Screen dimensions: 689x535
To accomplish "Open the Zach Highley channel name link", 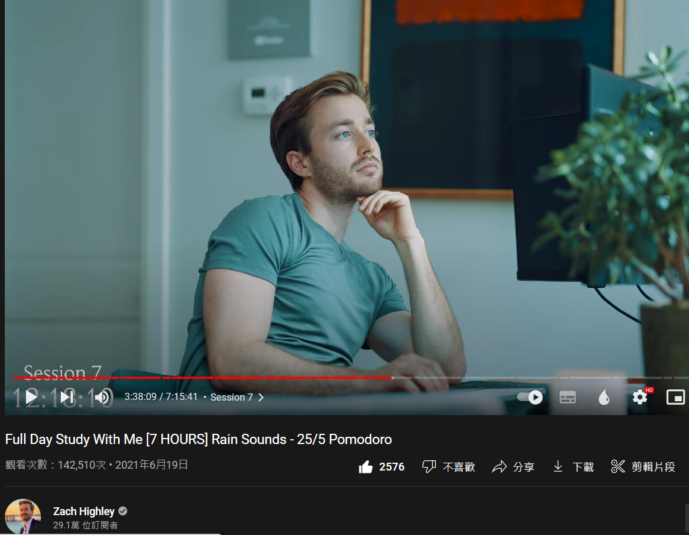I will pos(84,512).
